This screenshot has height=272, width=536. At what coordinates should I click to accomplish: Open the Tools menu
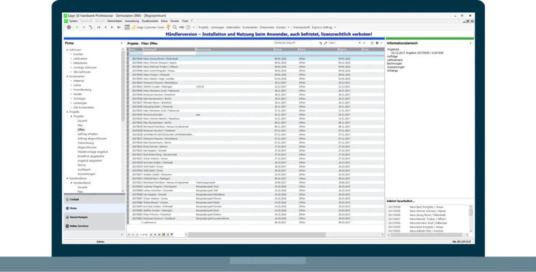coord(185,21)
